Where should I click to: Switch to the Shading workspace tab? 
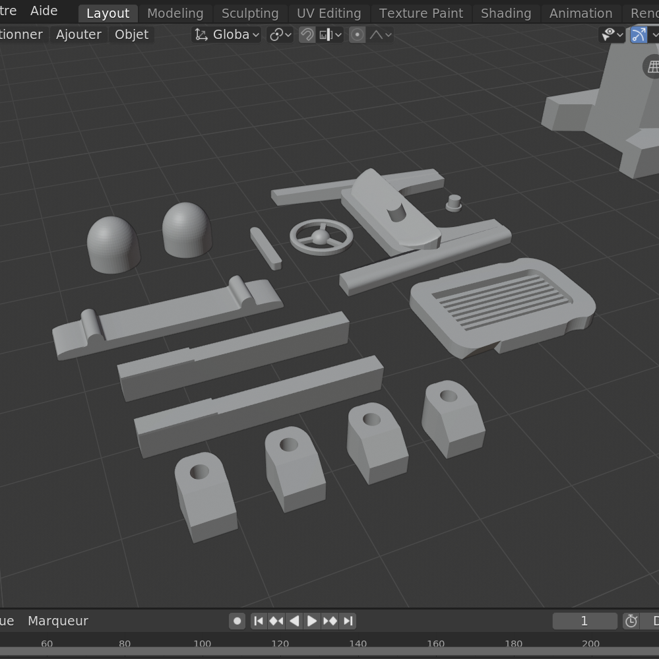(x=506, y=13)
